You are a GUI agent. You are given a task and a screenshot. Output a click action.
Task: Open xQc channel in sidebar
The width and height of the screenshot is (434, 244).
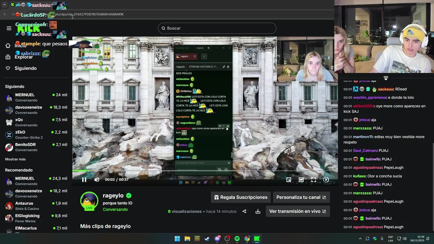(x=36, y=122)
